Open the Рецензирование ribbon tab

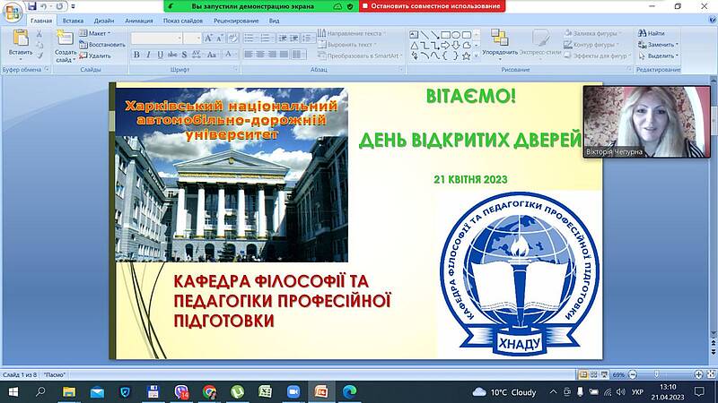[236, 21]
